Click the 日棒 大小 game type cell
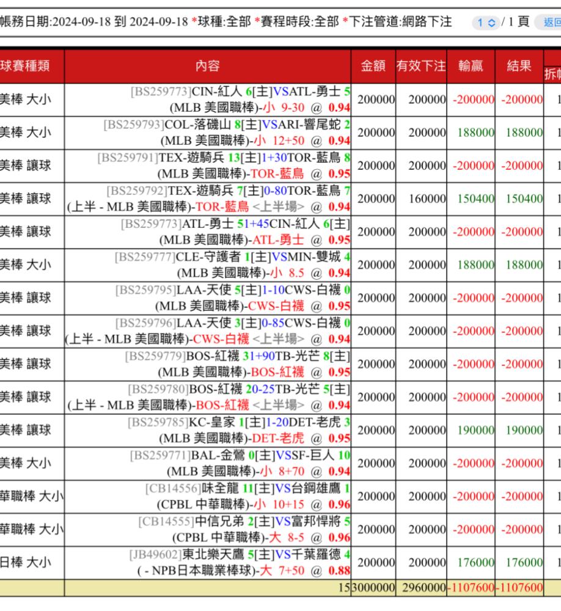561x611 pixels. (x=26, y=562)
